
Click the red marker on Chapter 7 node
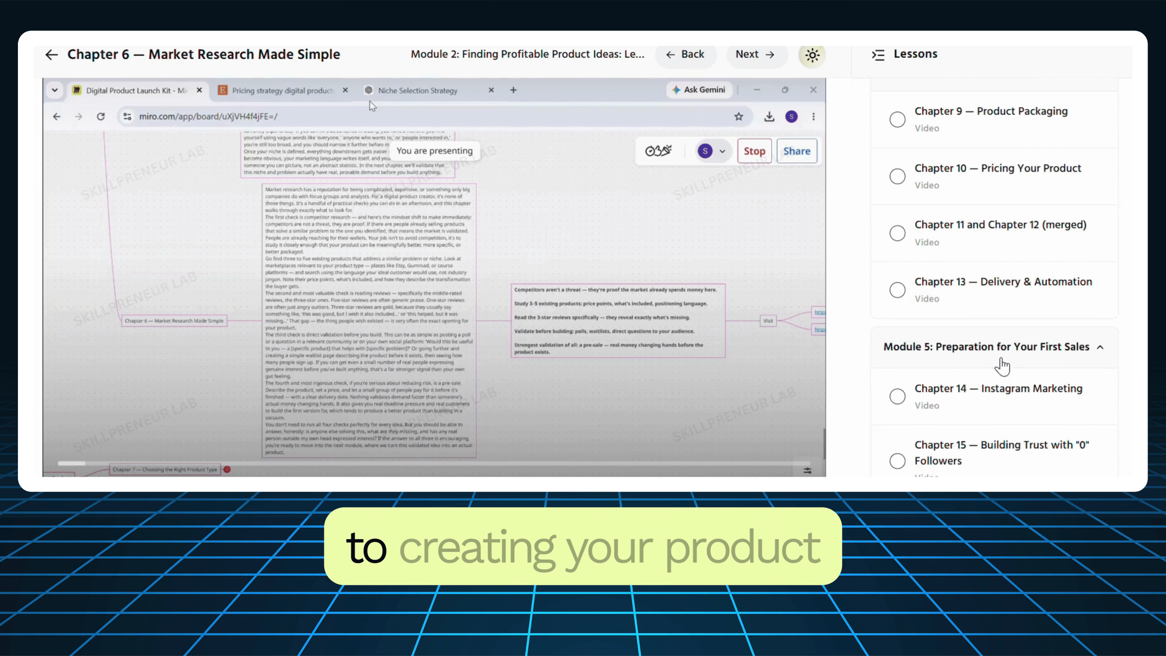point(227,470)
